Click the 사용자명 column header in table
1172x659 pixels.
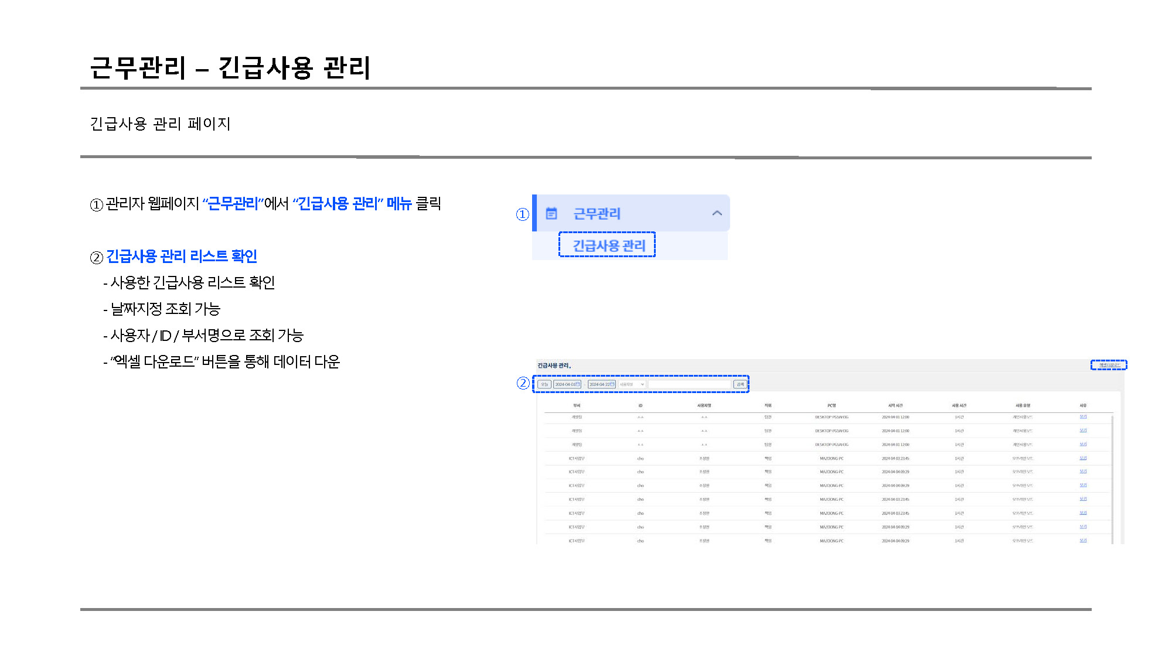click(704, 405)
